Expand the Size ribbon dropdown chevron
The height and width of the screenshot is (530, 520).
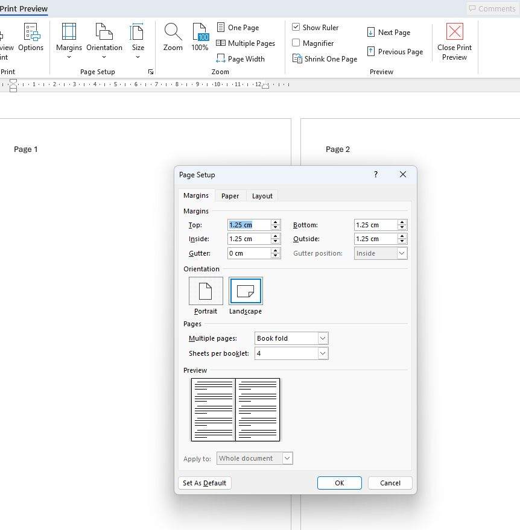click(138, 57)
